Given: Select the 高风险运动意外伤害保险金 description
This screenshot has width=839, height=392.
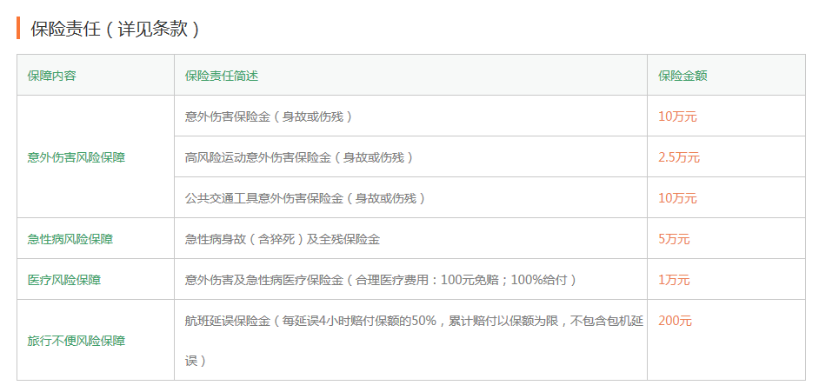Looking at the screenshot, I should click(x=299, y=157).
